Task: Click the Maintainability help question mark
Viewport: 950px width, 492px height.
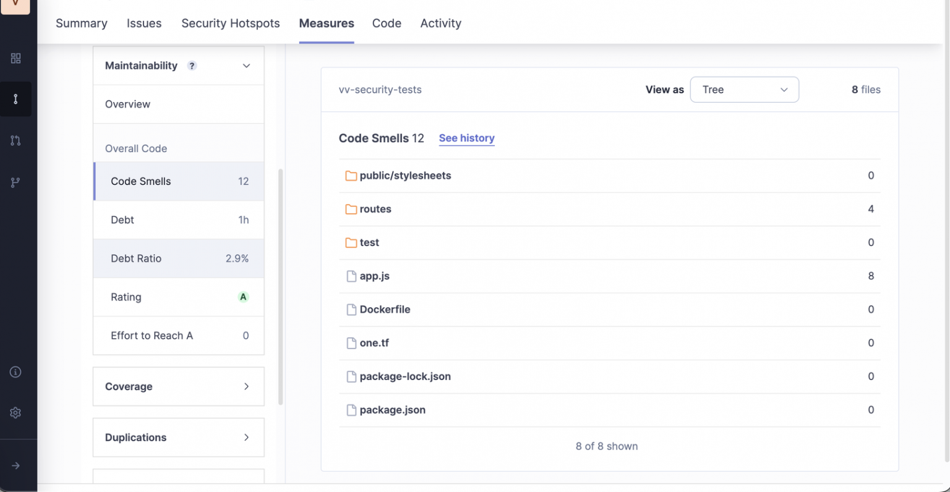Action: [x=192, y=66]
